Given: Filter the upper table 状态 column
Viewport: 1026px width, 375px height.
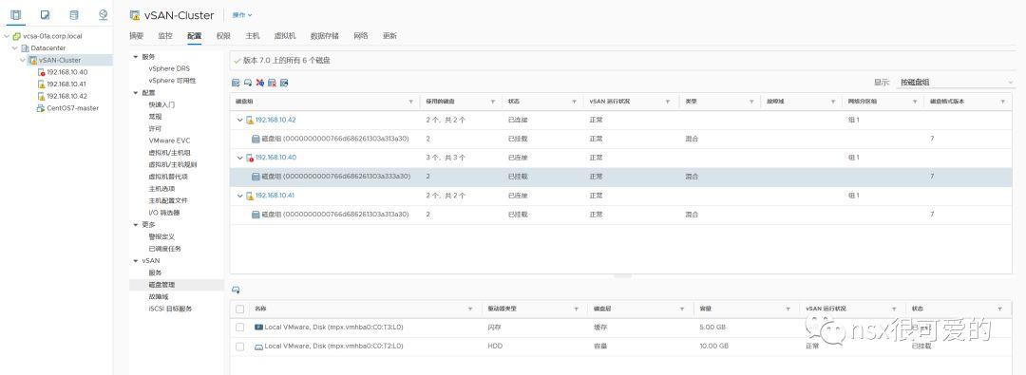Looking at the screenshot, I should 574,103.
